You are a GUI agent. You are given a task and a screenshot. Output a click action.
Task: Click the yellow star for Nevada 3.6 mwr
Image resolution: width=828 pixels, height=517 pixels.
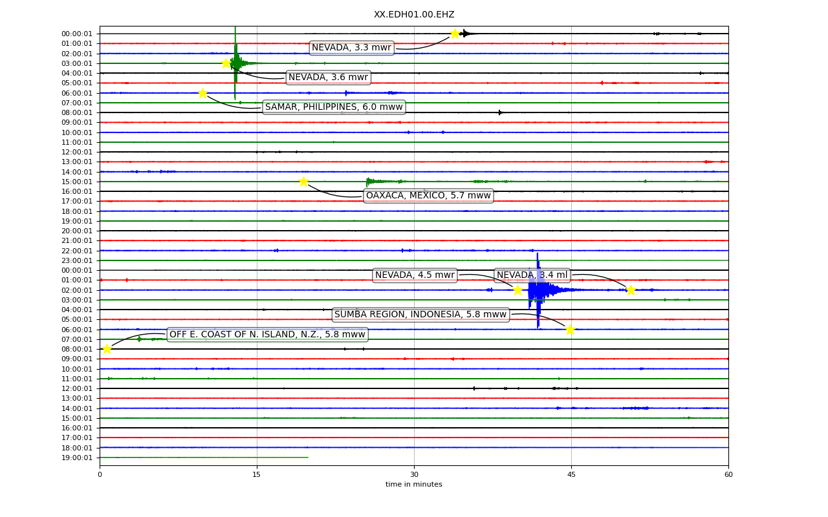(226, 63)
